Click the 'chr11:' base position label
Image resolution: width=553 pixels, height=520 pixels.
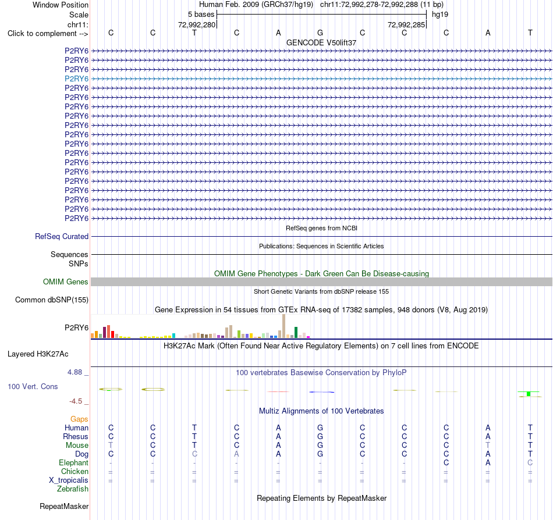tap(77, 24)
